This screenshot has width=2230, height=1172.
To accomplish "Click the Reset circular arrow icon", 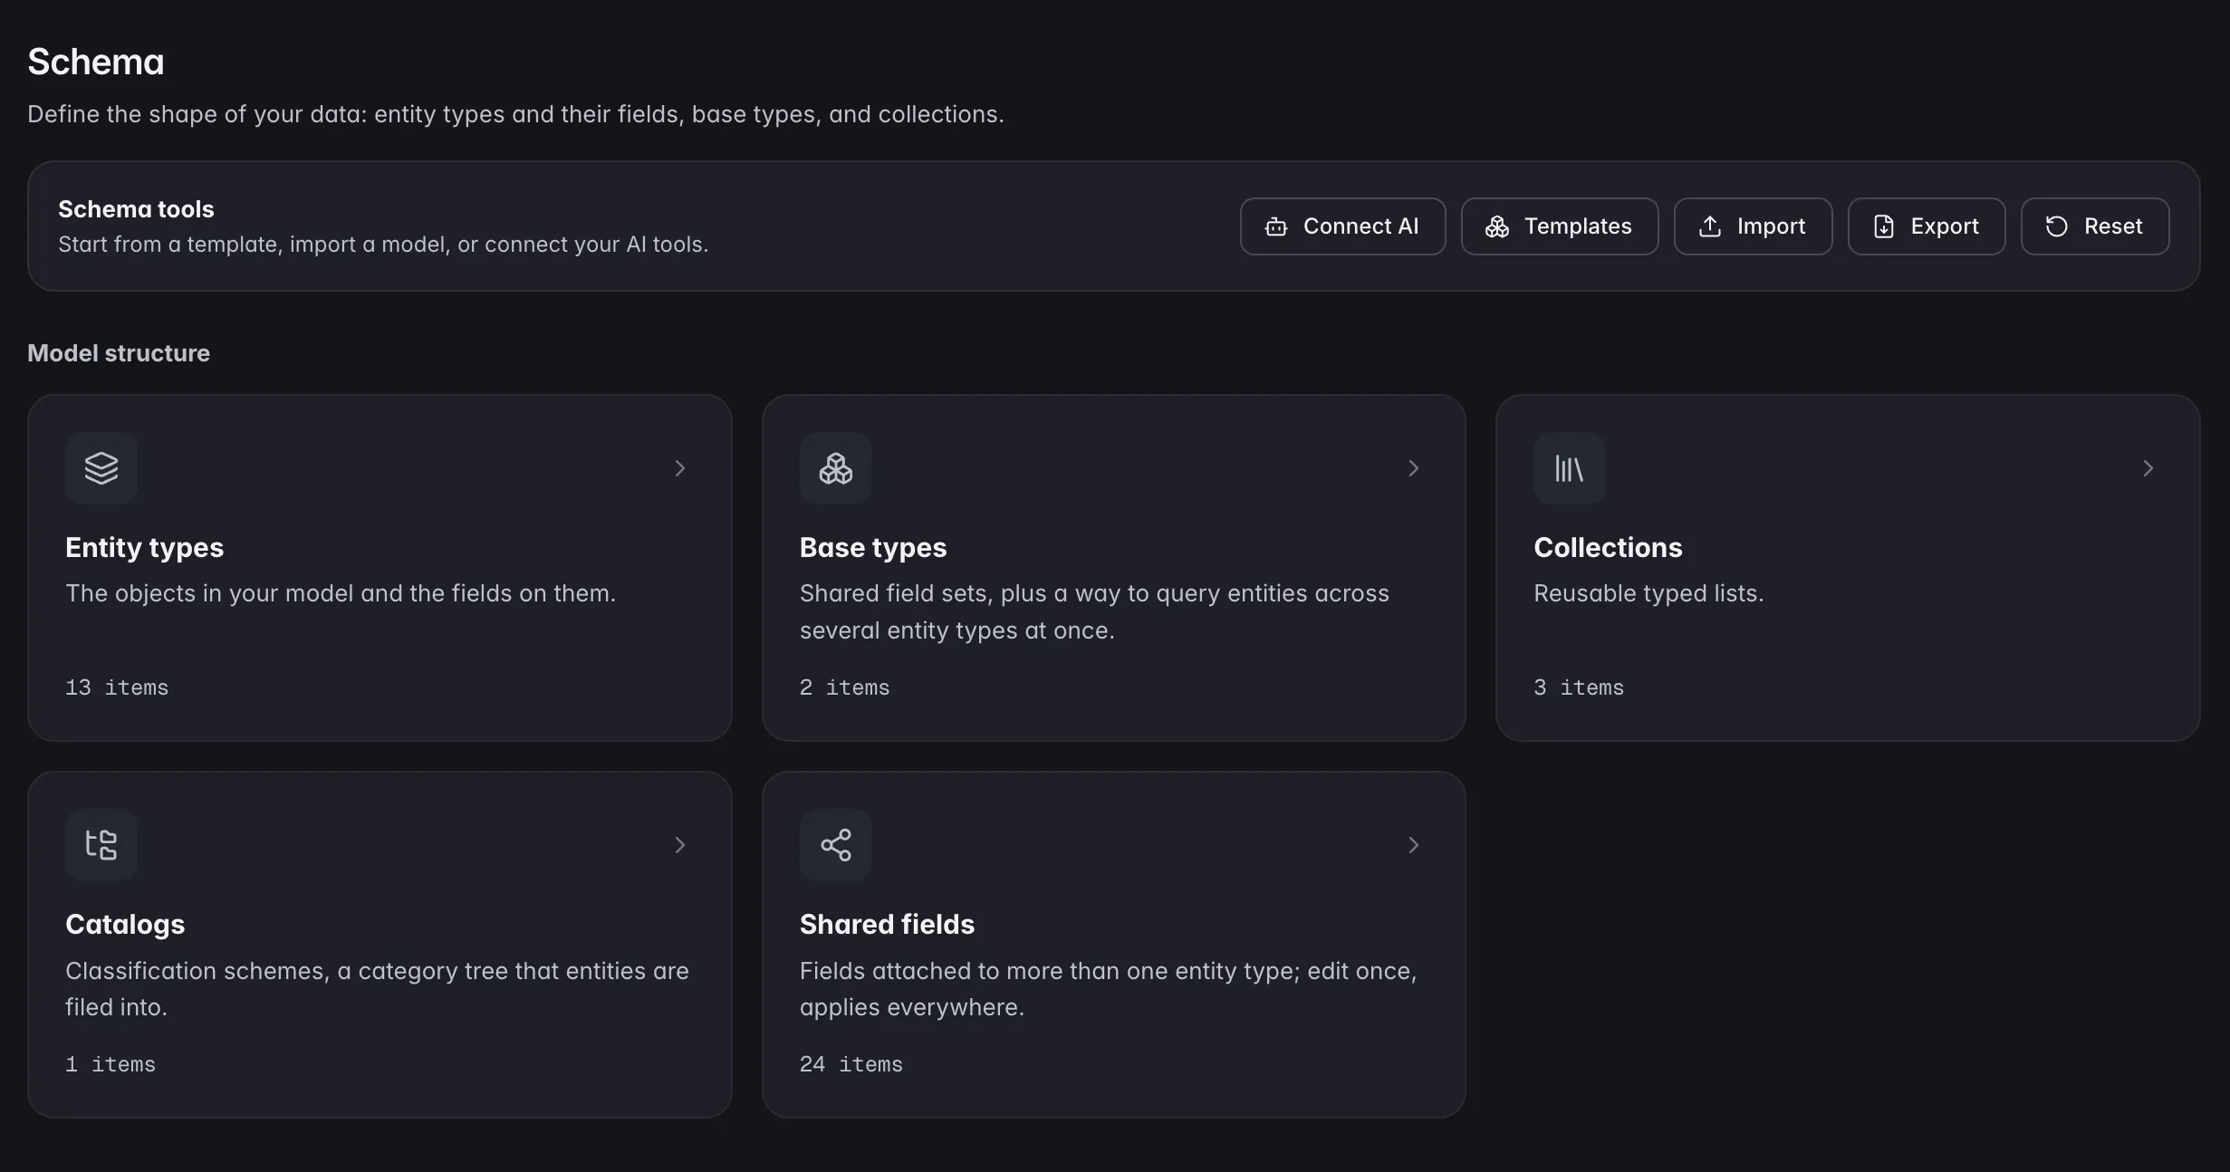I will coord(2056,226).
